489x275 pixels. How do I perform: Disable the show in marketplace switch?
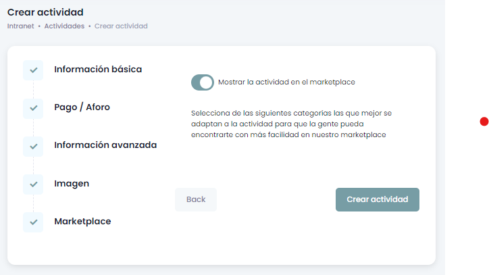point(203,82)
